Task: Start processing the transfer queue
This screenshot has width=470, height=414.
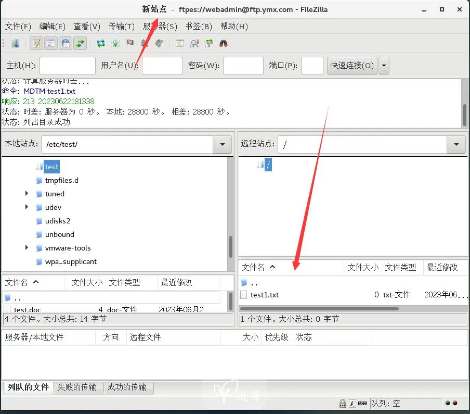Action: (x=115, y=44)
